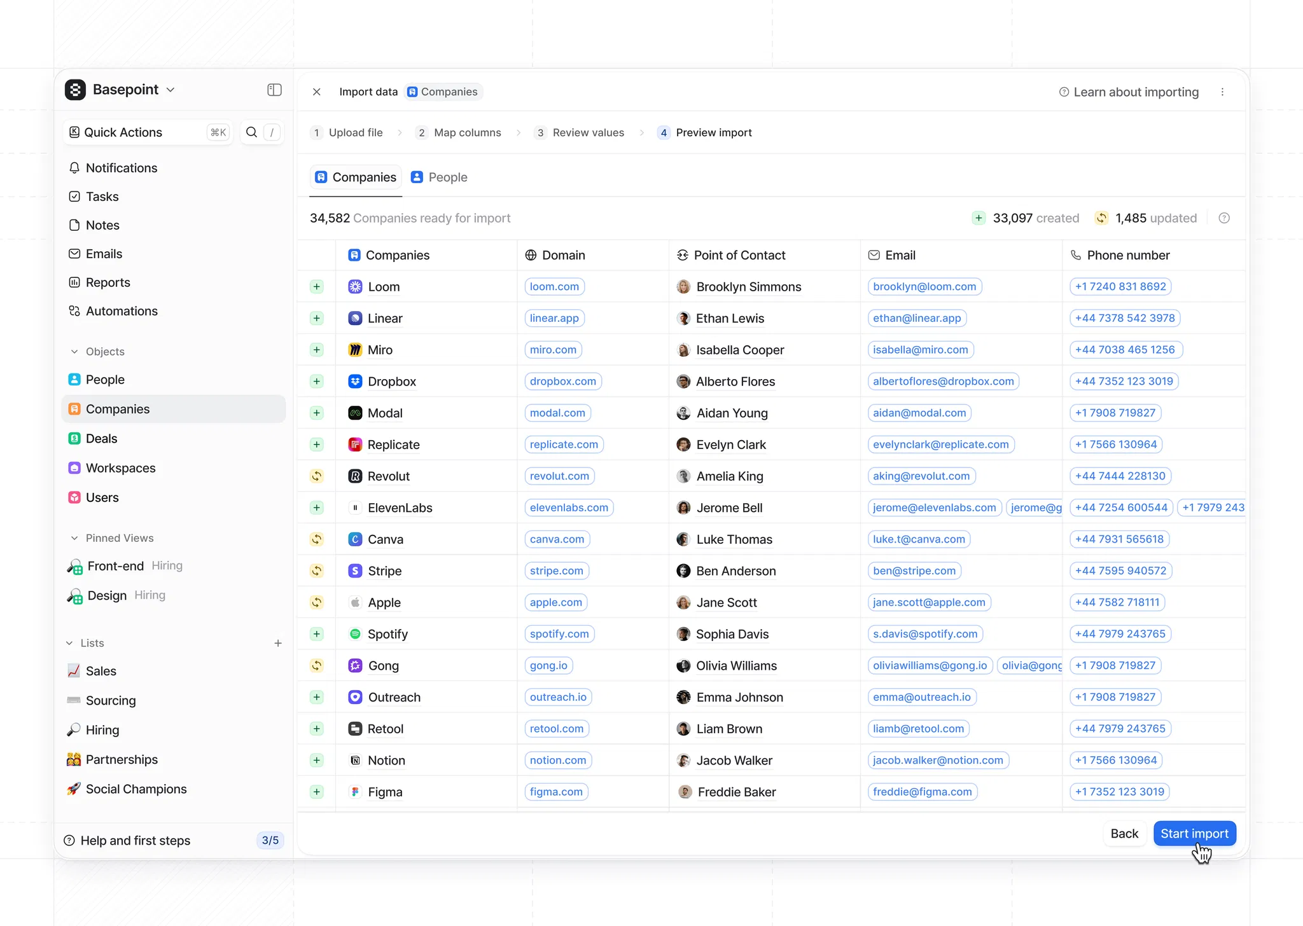Toggle the sidebar collapse icon
This screenshot has width=1303, height=926.
[x=274, y=90]
